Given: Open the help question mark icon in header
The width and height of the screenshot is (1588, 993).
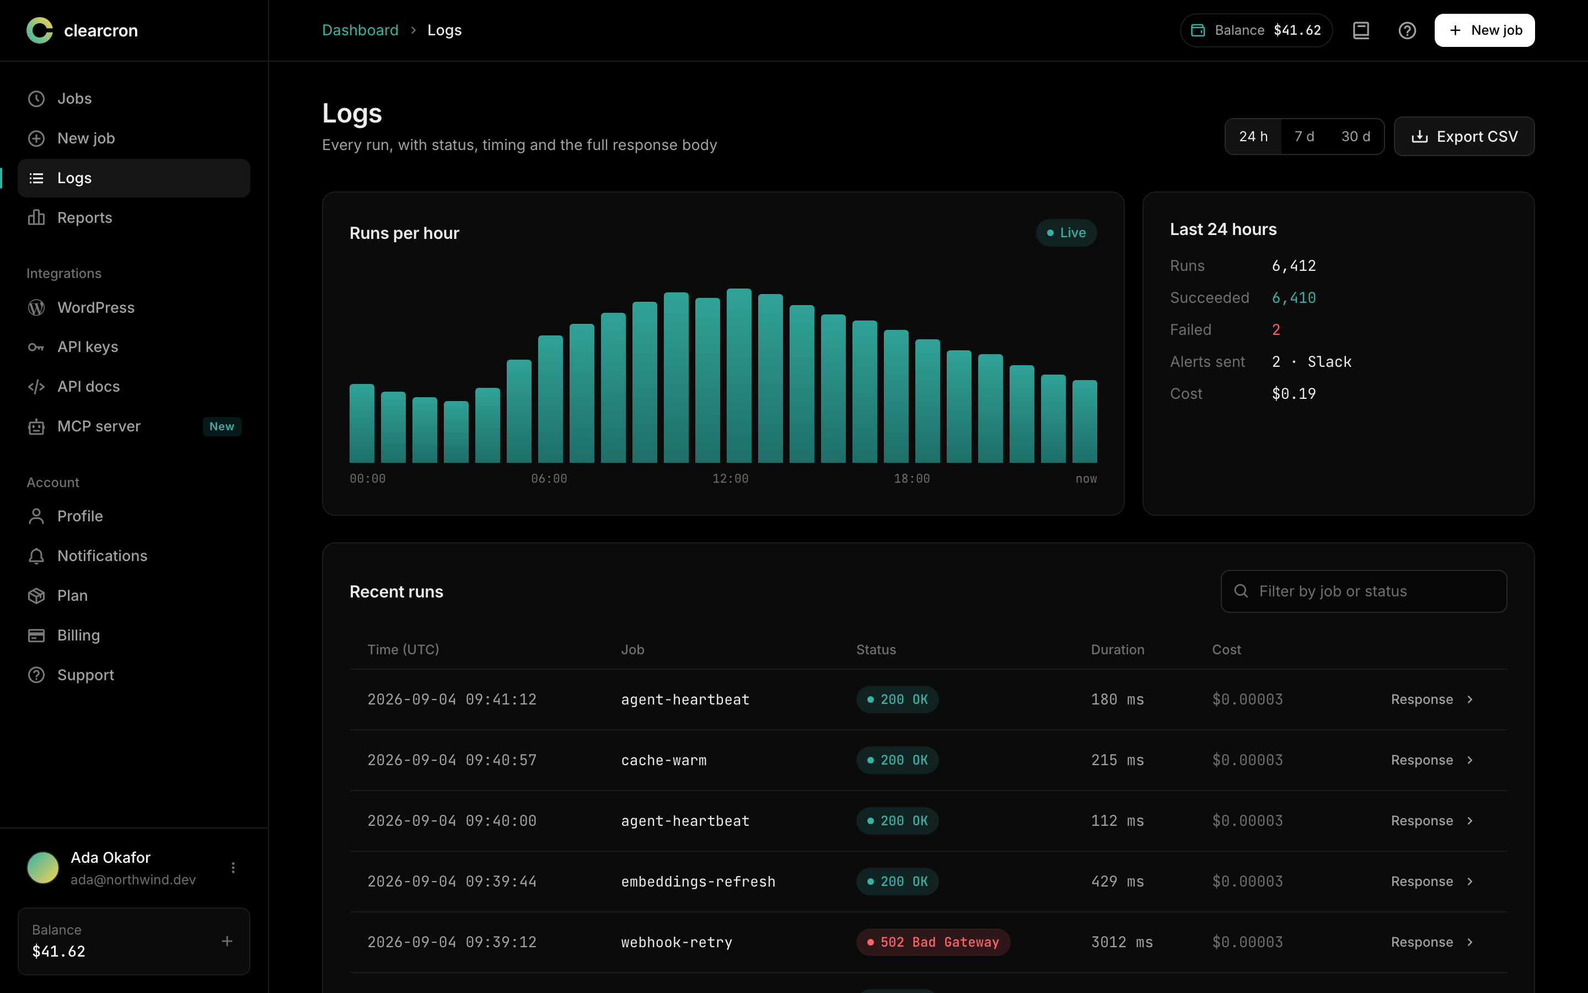Looking at the screenshot, I should point(1407,30).
